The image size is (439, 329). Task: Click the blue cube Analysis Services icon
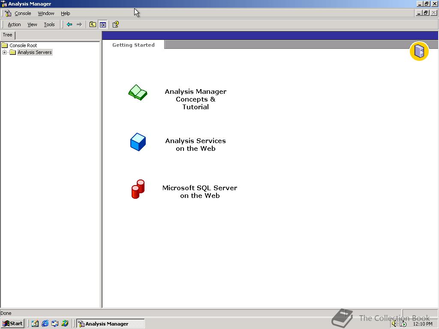point(138,142)
